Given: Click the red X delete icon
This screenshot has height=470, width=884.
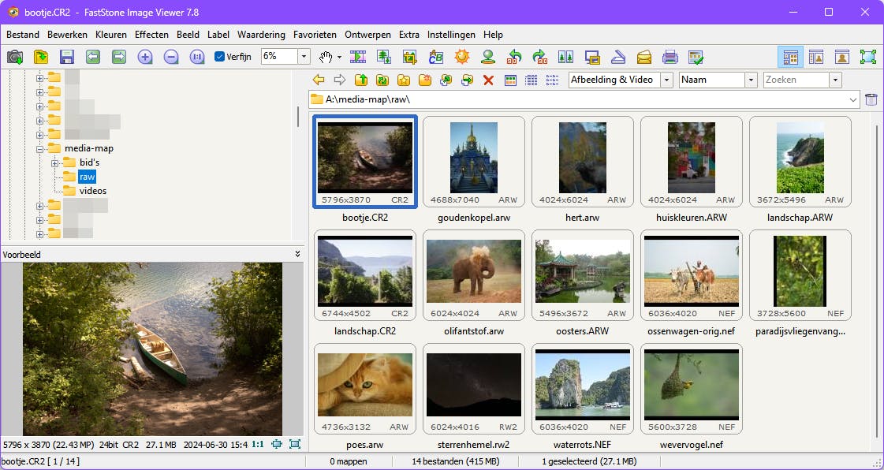Looking at the screenshot, I should click(x=488, y=80).
